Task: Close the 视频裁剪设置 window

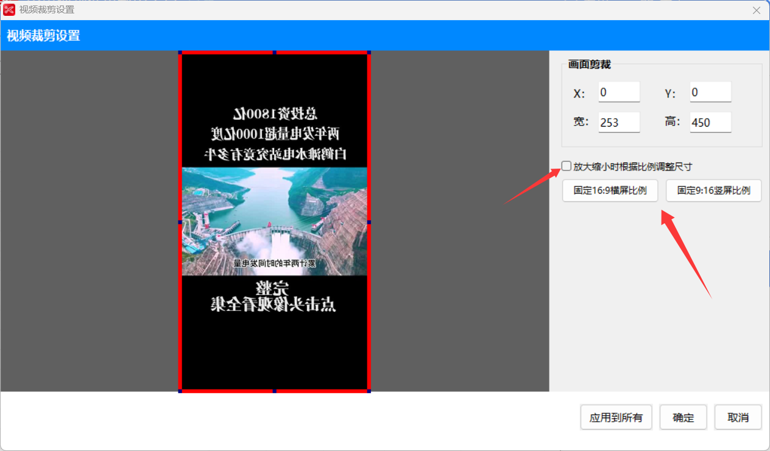Action: click(757, 10)
